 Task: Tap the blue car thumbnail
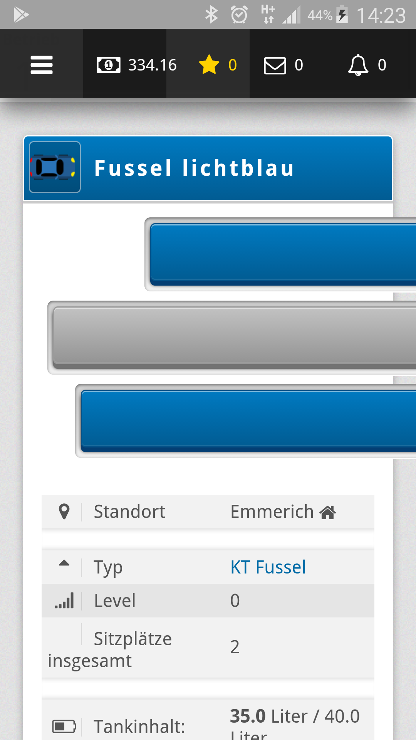[x=55, y=167]
